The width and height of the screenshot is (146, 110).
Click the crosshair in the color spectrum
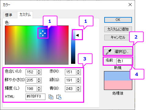pyautogui.click(x=43, y=33)
